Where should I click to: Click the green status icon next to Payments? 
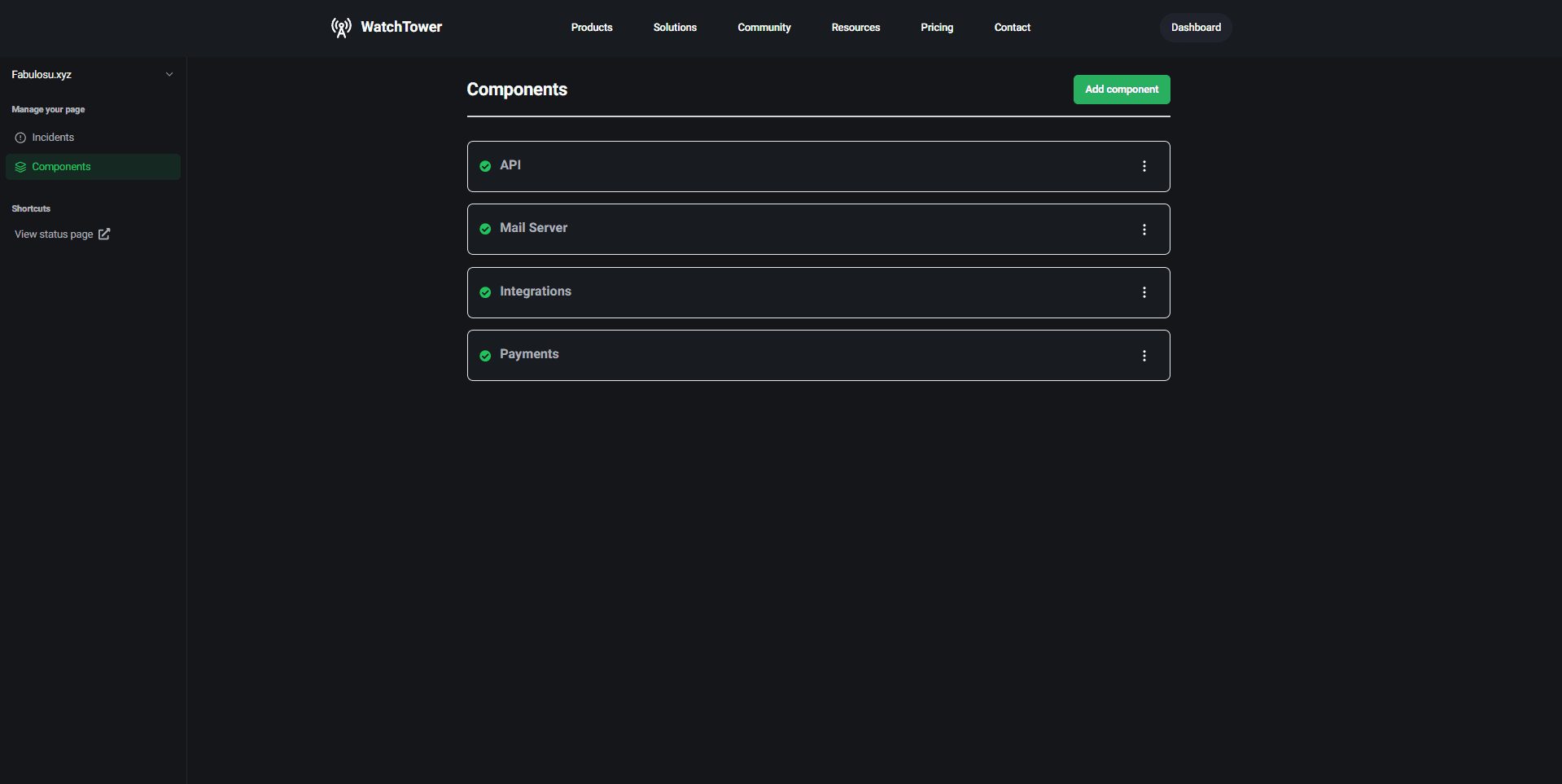coord(485,356)
